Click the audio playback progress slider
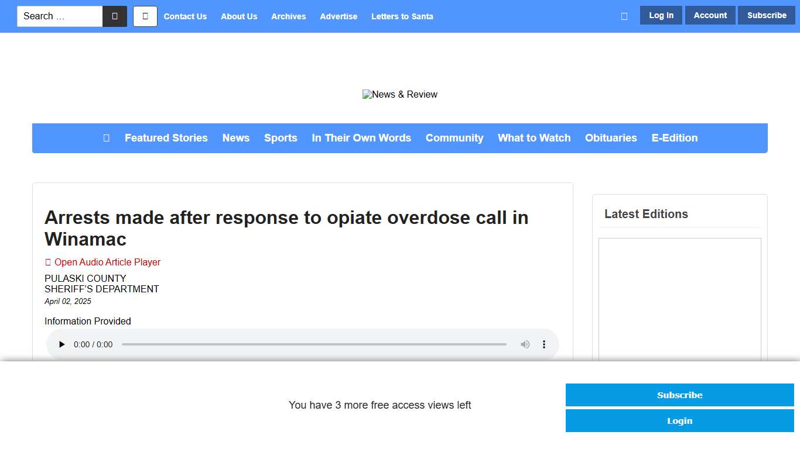This screenshot has height=449, width=800. tap(314, 344)
